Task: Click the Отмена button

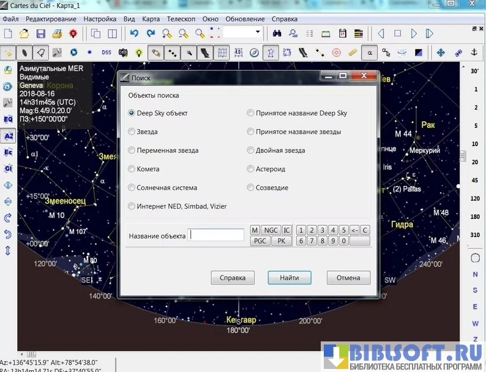Action: [348, 278]
